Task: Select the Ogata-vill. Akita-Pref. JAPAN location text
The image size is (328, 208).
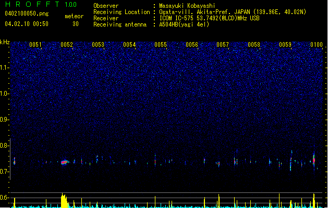Action: tap(233, 12)
